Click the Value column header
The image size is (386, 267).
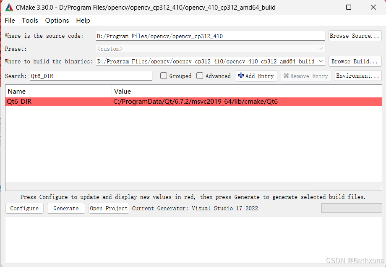tap(247, 92)
